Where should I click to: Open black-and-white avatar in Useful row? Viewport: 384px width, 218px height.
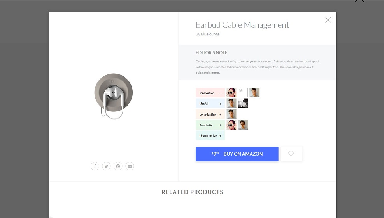(243, 103)
